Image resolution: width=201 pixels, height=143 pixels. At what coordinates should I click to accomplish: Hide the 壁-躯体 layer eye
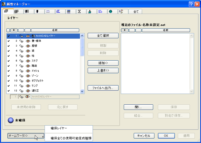pyautogui.click(x=28, y=41)
